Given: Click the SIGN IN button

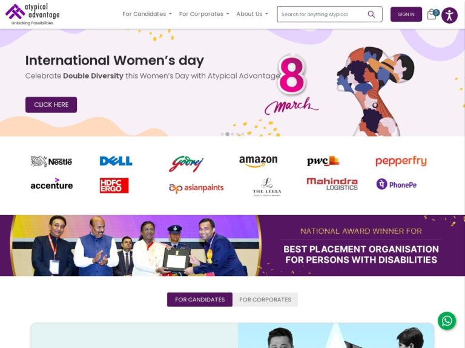Looking at the screenshot, I should point(406,14).
